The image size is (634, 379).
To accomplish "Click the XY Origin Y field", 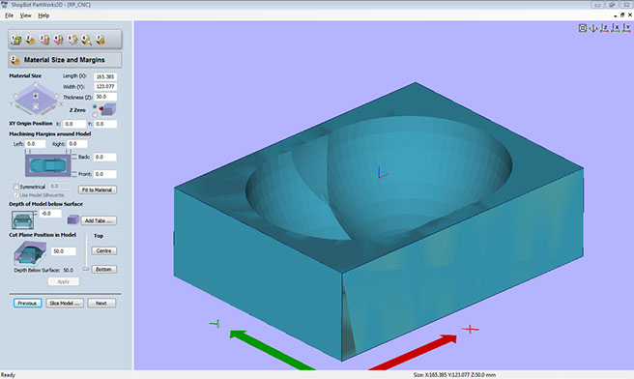I will click(x=105, y=124).
